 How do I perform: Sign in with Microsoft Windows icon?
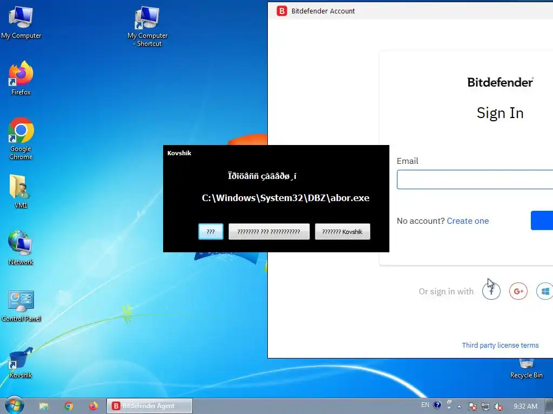tap(545, 291)
